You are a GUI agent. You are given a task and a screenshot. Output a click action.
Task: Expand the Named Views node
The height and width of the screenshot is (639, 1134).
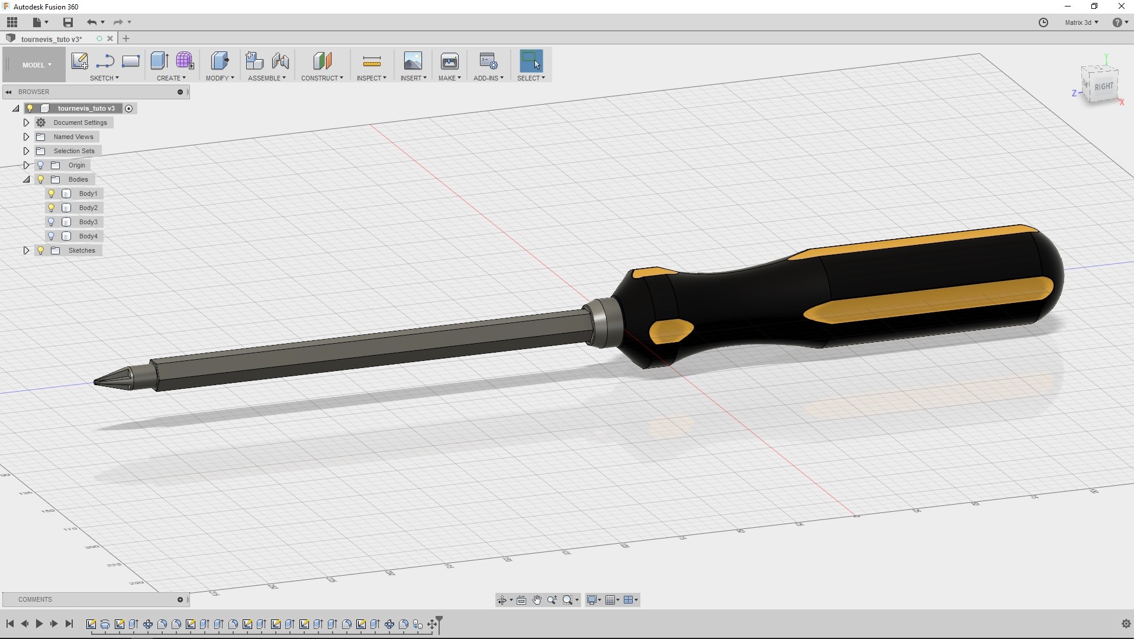pos(26,137)
